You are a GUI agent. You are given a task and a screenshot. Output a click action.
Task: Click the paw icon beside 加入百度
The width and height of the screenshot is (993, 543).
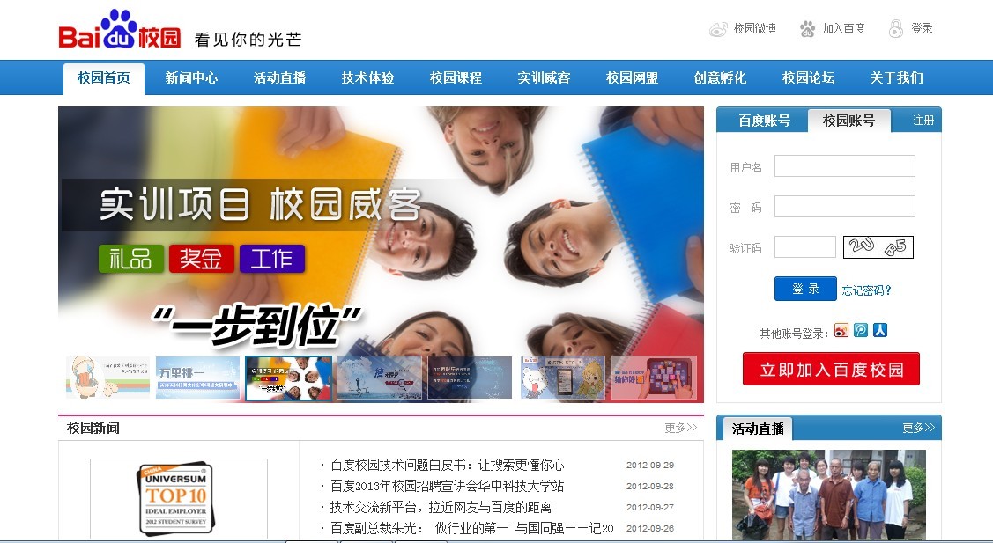pyautogui.click(x=807, y=29)
